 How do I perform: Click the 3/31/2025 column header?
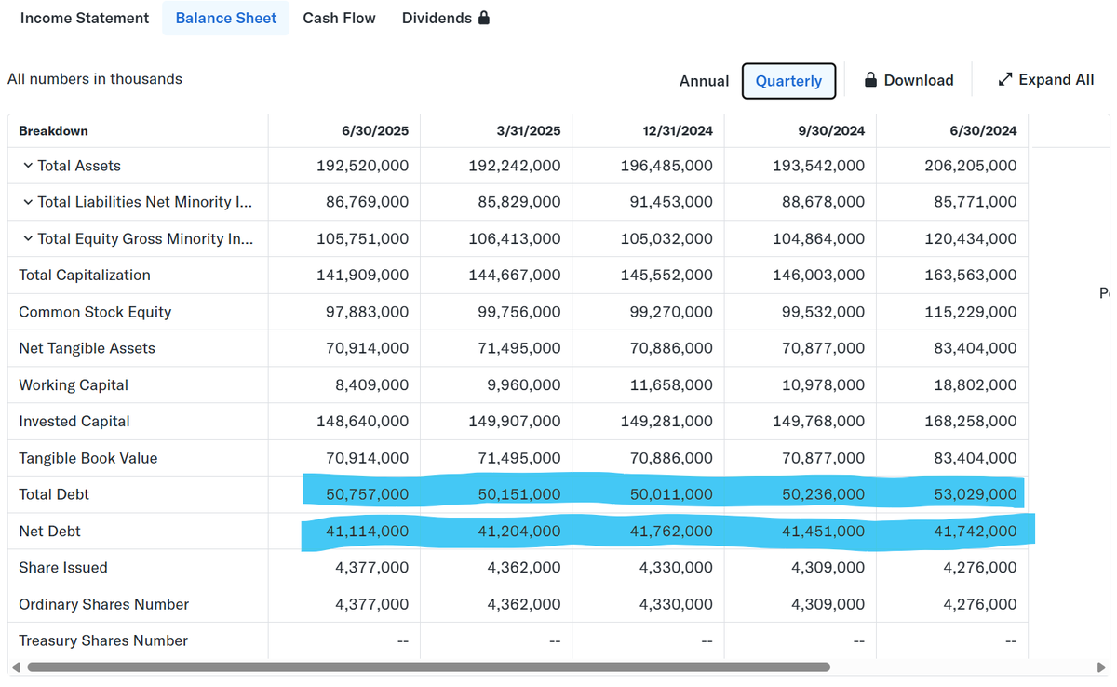click(528, 131)
